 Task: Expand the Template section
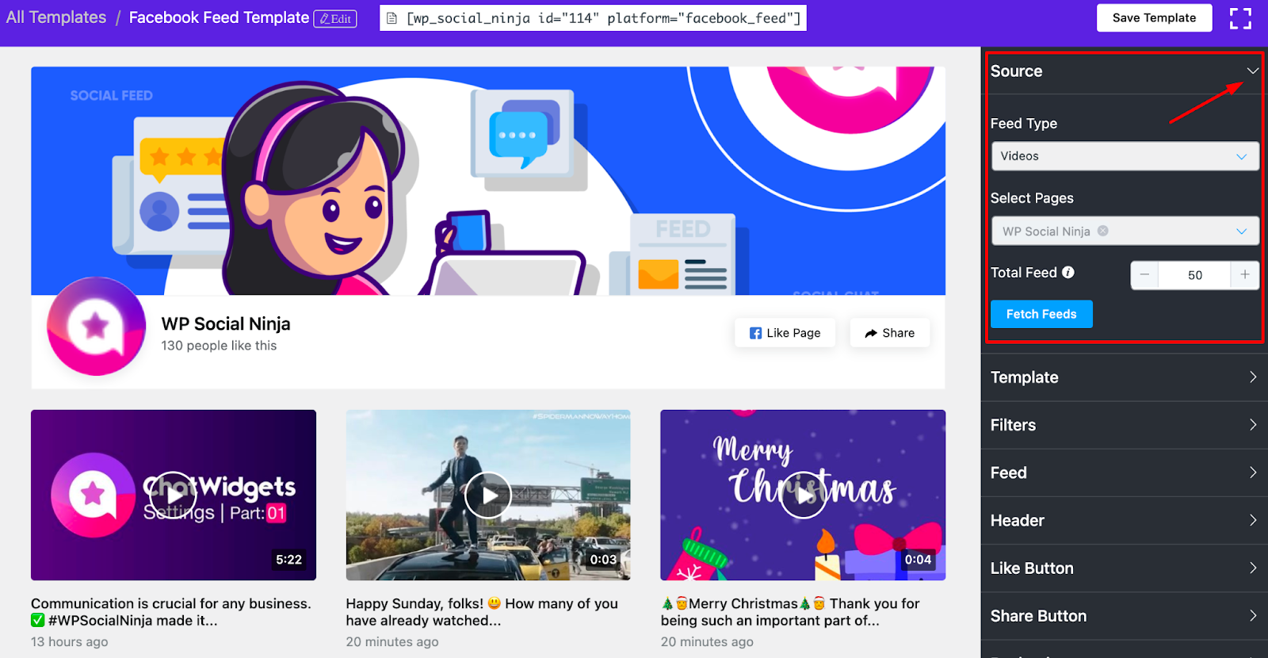coord(1124,377)
